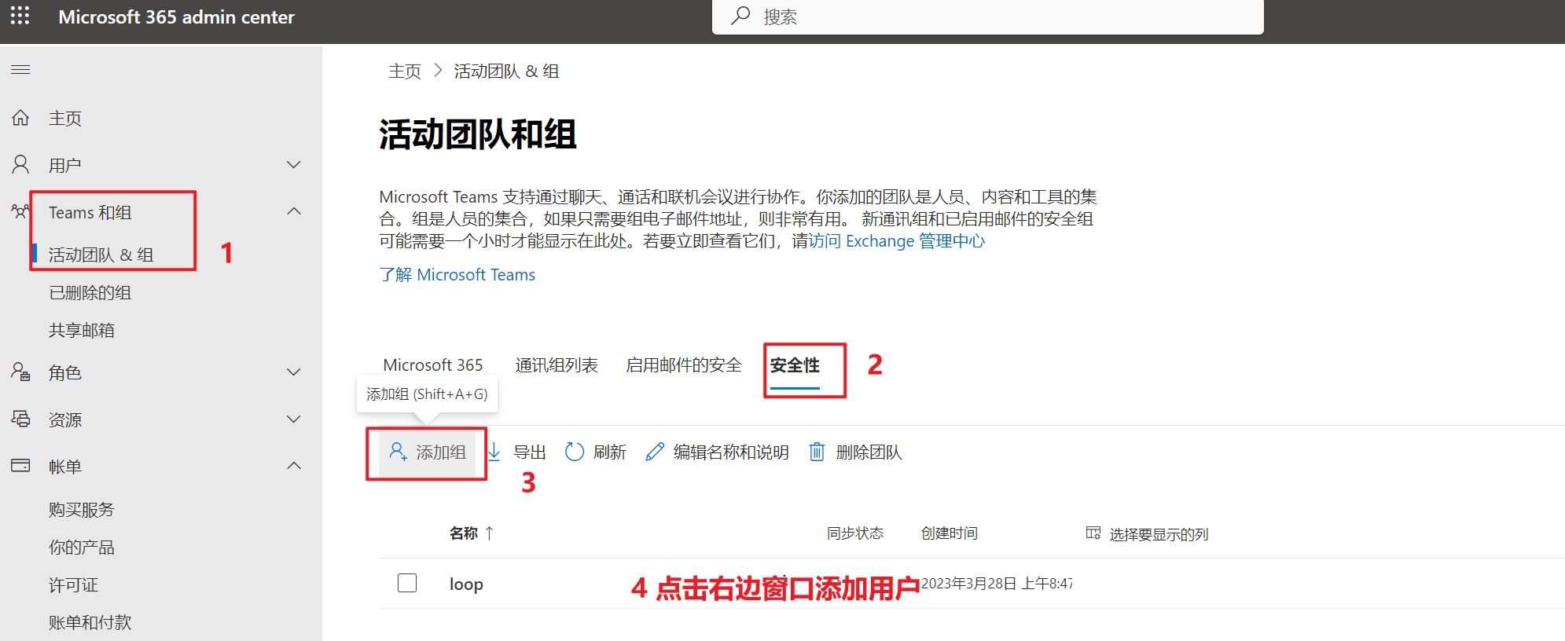Click the 活动团队 & 组 breadcrumb
Screen dimensions: 1565x641
coord(506,71)
